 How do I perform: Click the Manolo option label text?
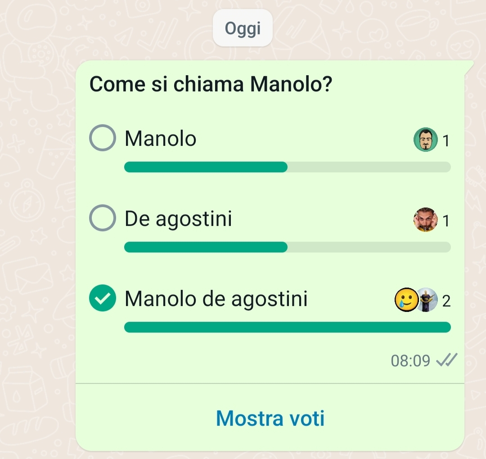coord(161,138)
